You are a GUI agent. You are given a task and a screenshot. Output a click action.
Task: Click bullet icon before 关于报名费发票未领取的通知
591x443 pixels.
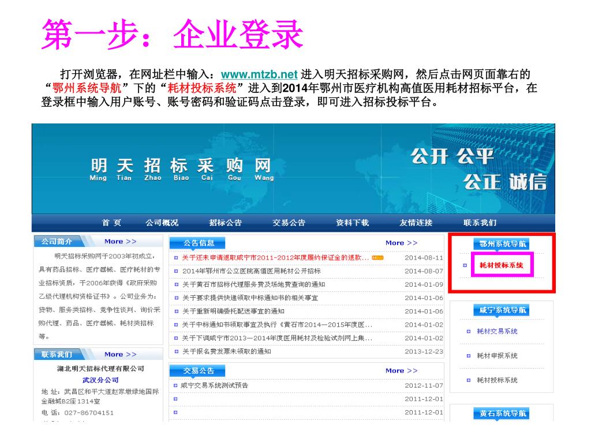tap(176, 352)
